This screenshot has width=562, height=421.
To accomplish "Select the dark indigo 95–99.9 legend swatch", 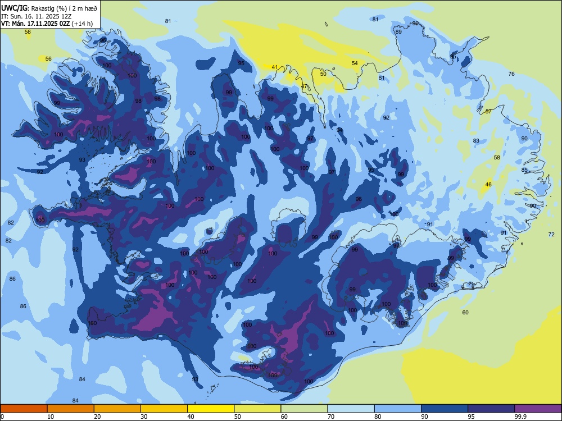I will click(x=491, y=409).
